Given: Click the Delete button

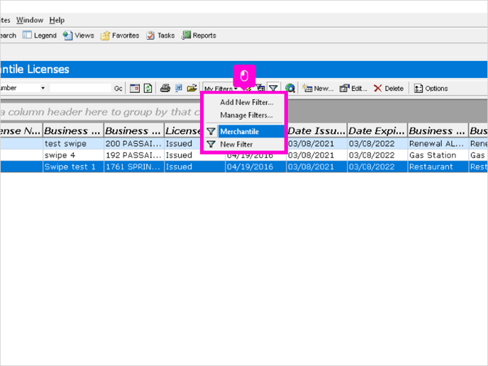Looking at the screenshot, I should [389, 89].
